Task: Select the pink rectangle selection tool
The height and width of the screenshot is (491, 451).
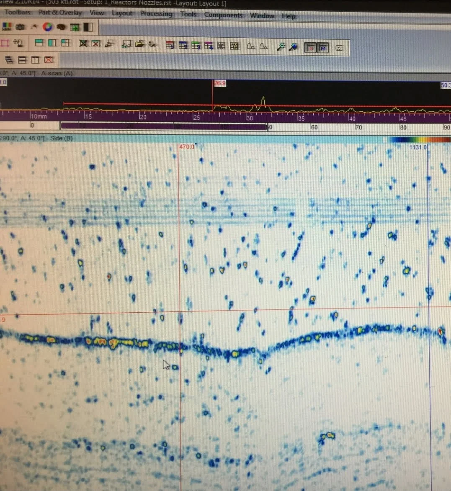Action: [x=4, y=43]
